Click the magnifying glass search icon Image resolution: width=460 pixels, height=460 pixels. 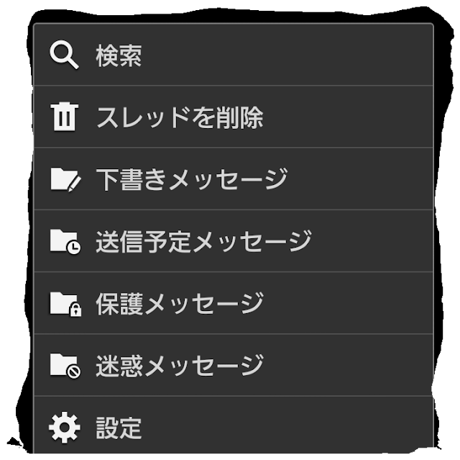[x=64, y=55]
